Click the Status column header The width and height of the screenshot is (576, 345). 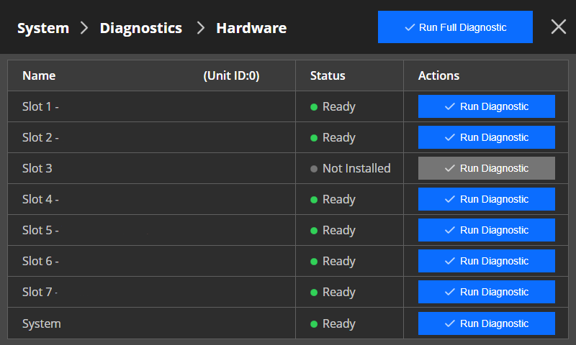328,75
